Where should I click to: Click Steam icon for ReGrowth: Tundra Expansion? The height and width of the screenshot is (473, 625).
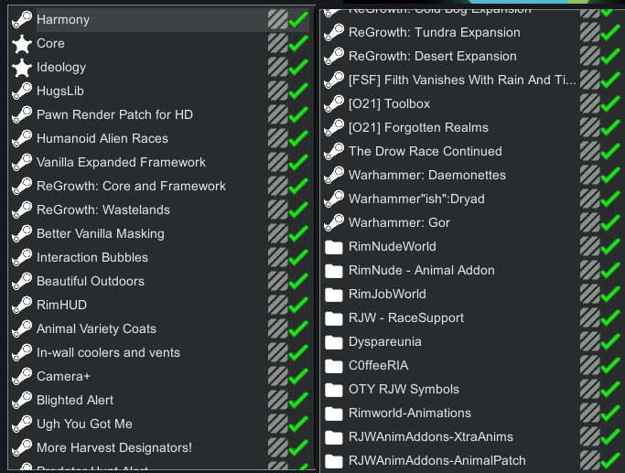pos(334,32)
